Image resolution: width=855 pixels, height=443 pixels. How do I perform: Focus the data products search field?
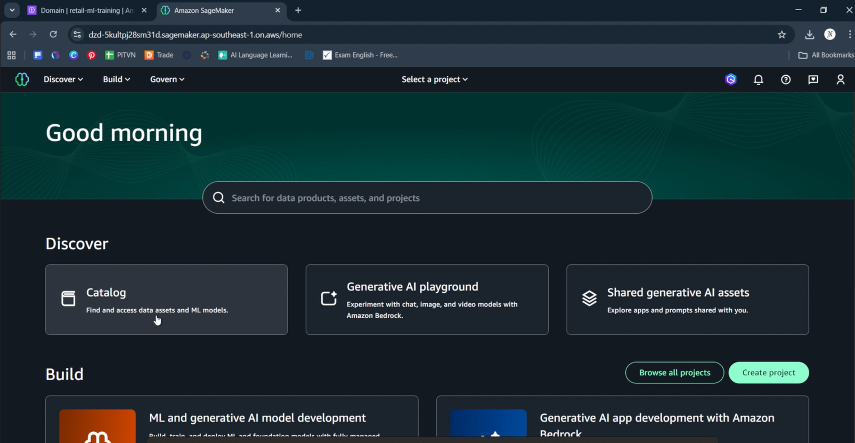427,198
